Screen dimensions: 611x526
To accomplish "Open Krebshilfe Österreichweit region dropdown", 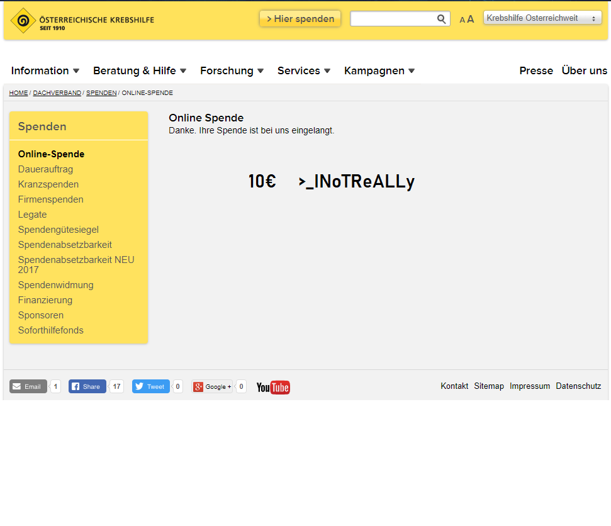I will 542,18.
